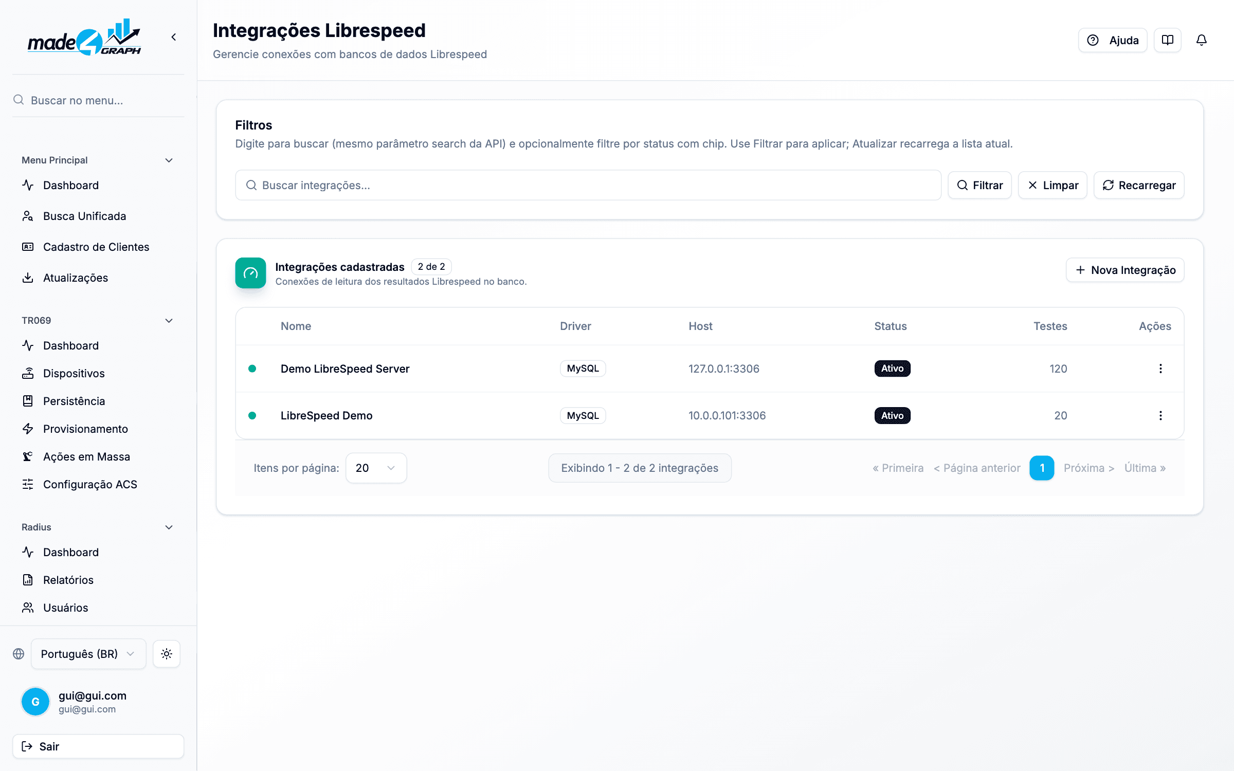Image resolution: width=1234 pixels, height=771 pixels.
Task: Click the Testes column header
Action: (x=1050, y=326)
